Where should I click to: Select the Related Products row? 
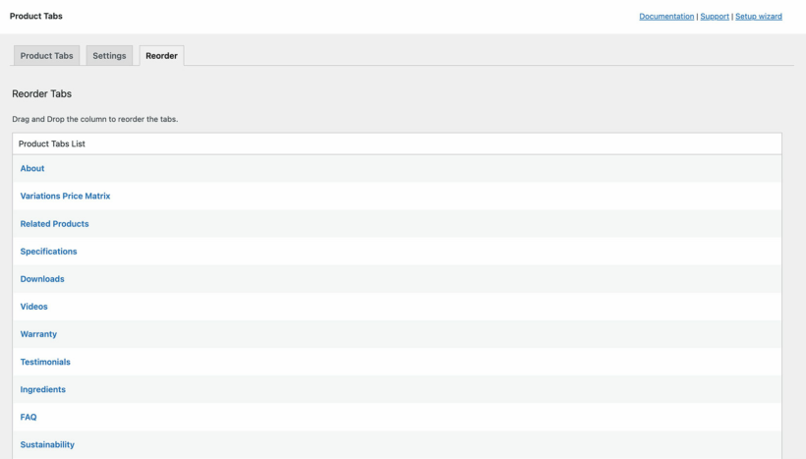click(54, 224)
